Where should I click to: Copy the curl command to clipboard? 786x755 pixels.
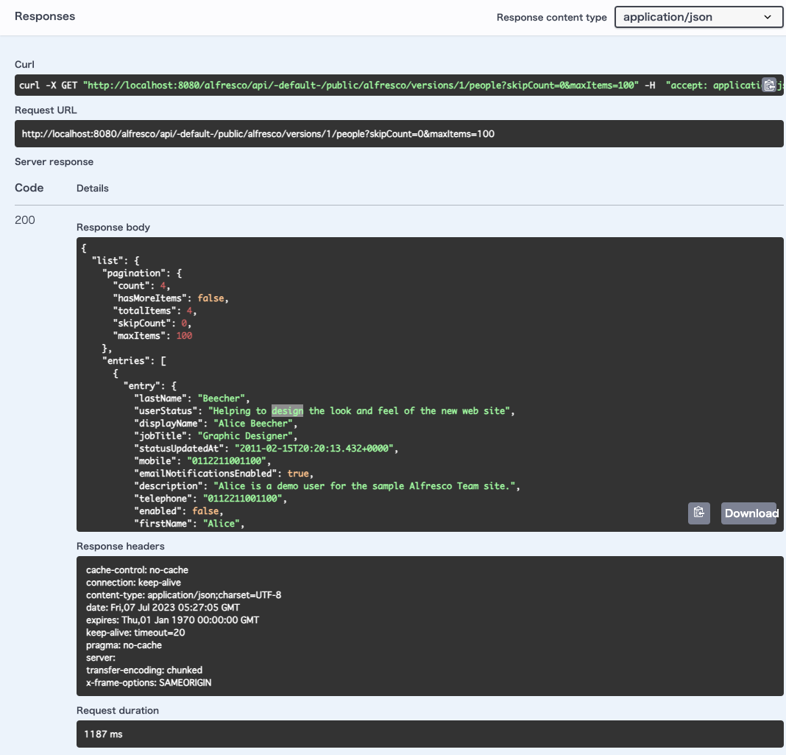pyautogui.click(x=770, y=85)
